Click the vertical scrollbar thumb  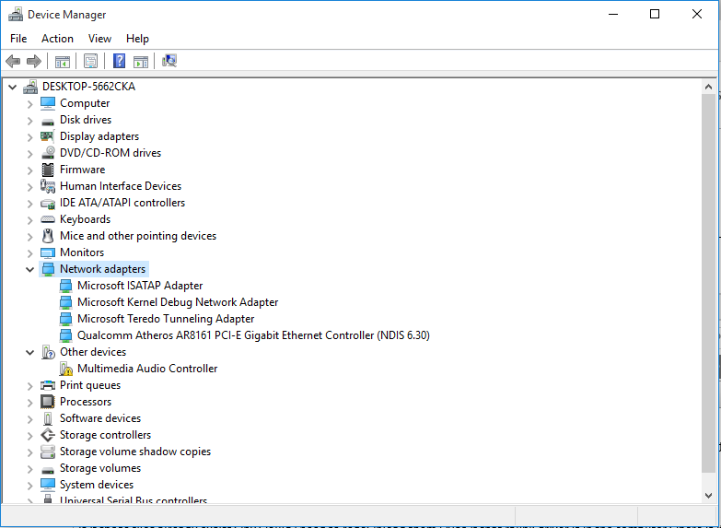(x=708, y=283)
